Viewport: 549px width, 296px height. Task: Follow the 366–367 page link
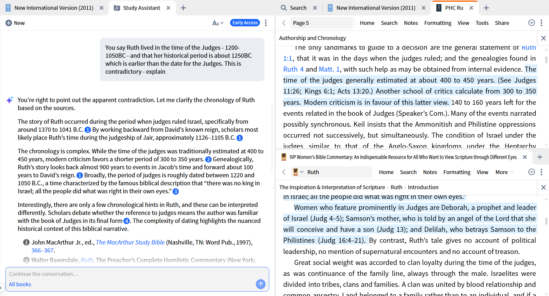[43, 250]
